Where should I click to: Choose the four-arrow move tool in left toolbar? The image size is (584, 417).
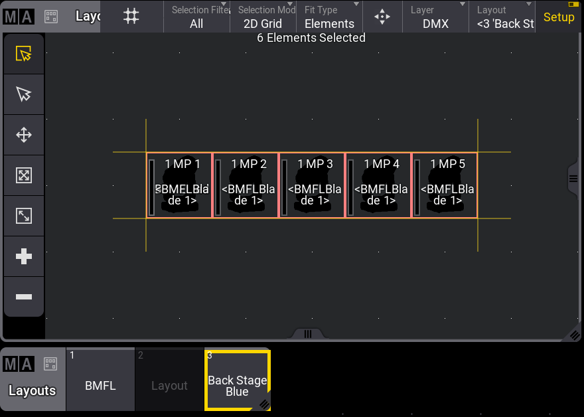[x=24, y=135]
